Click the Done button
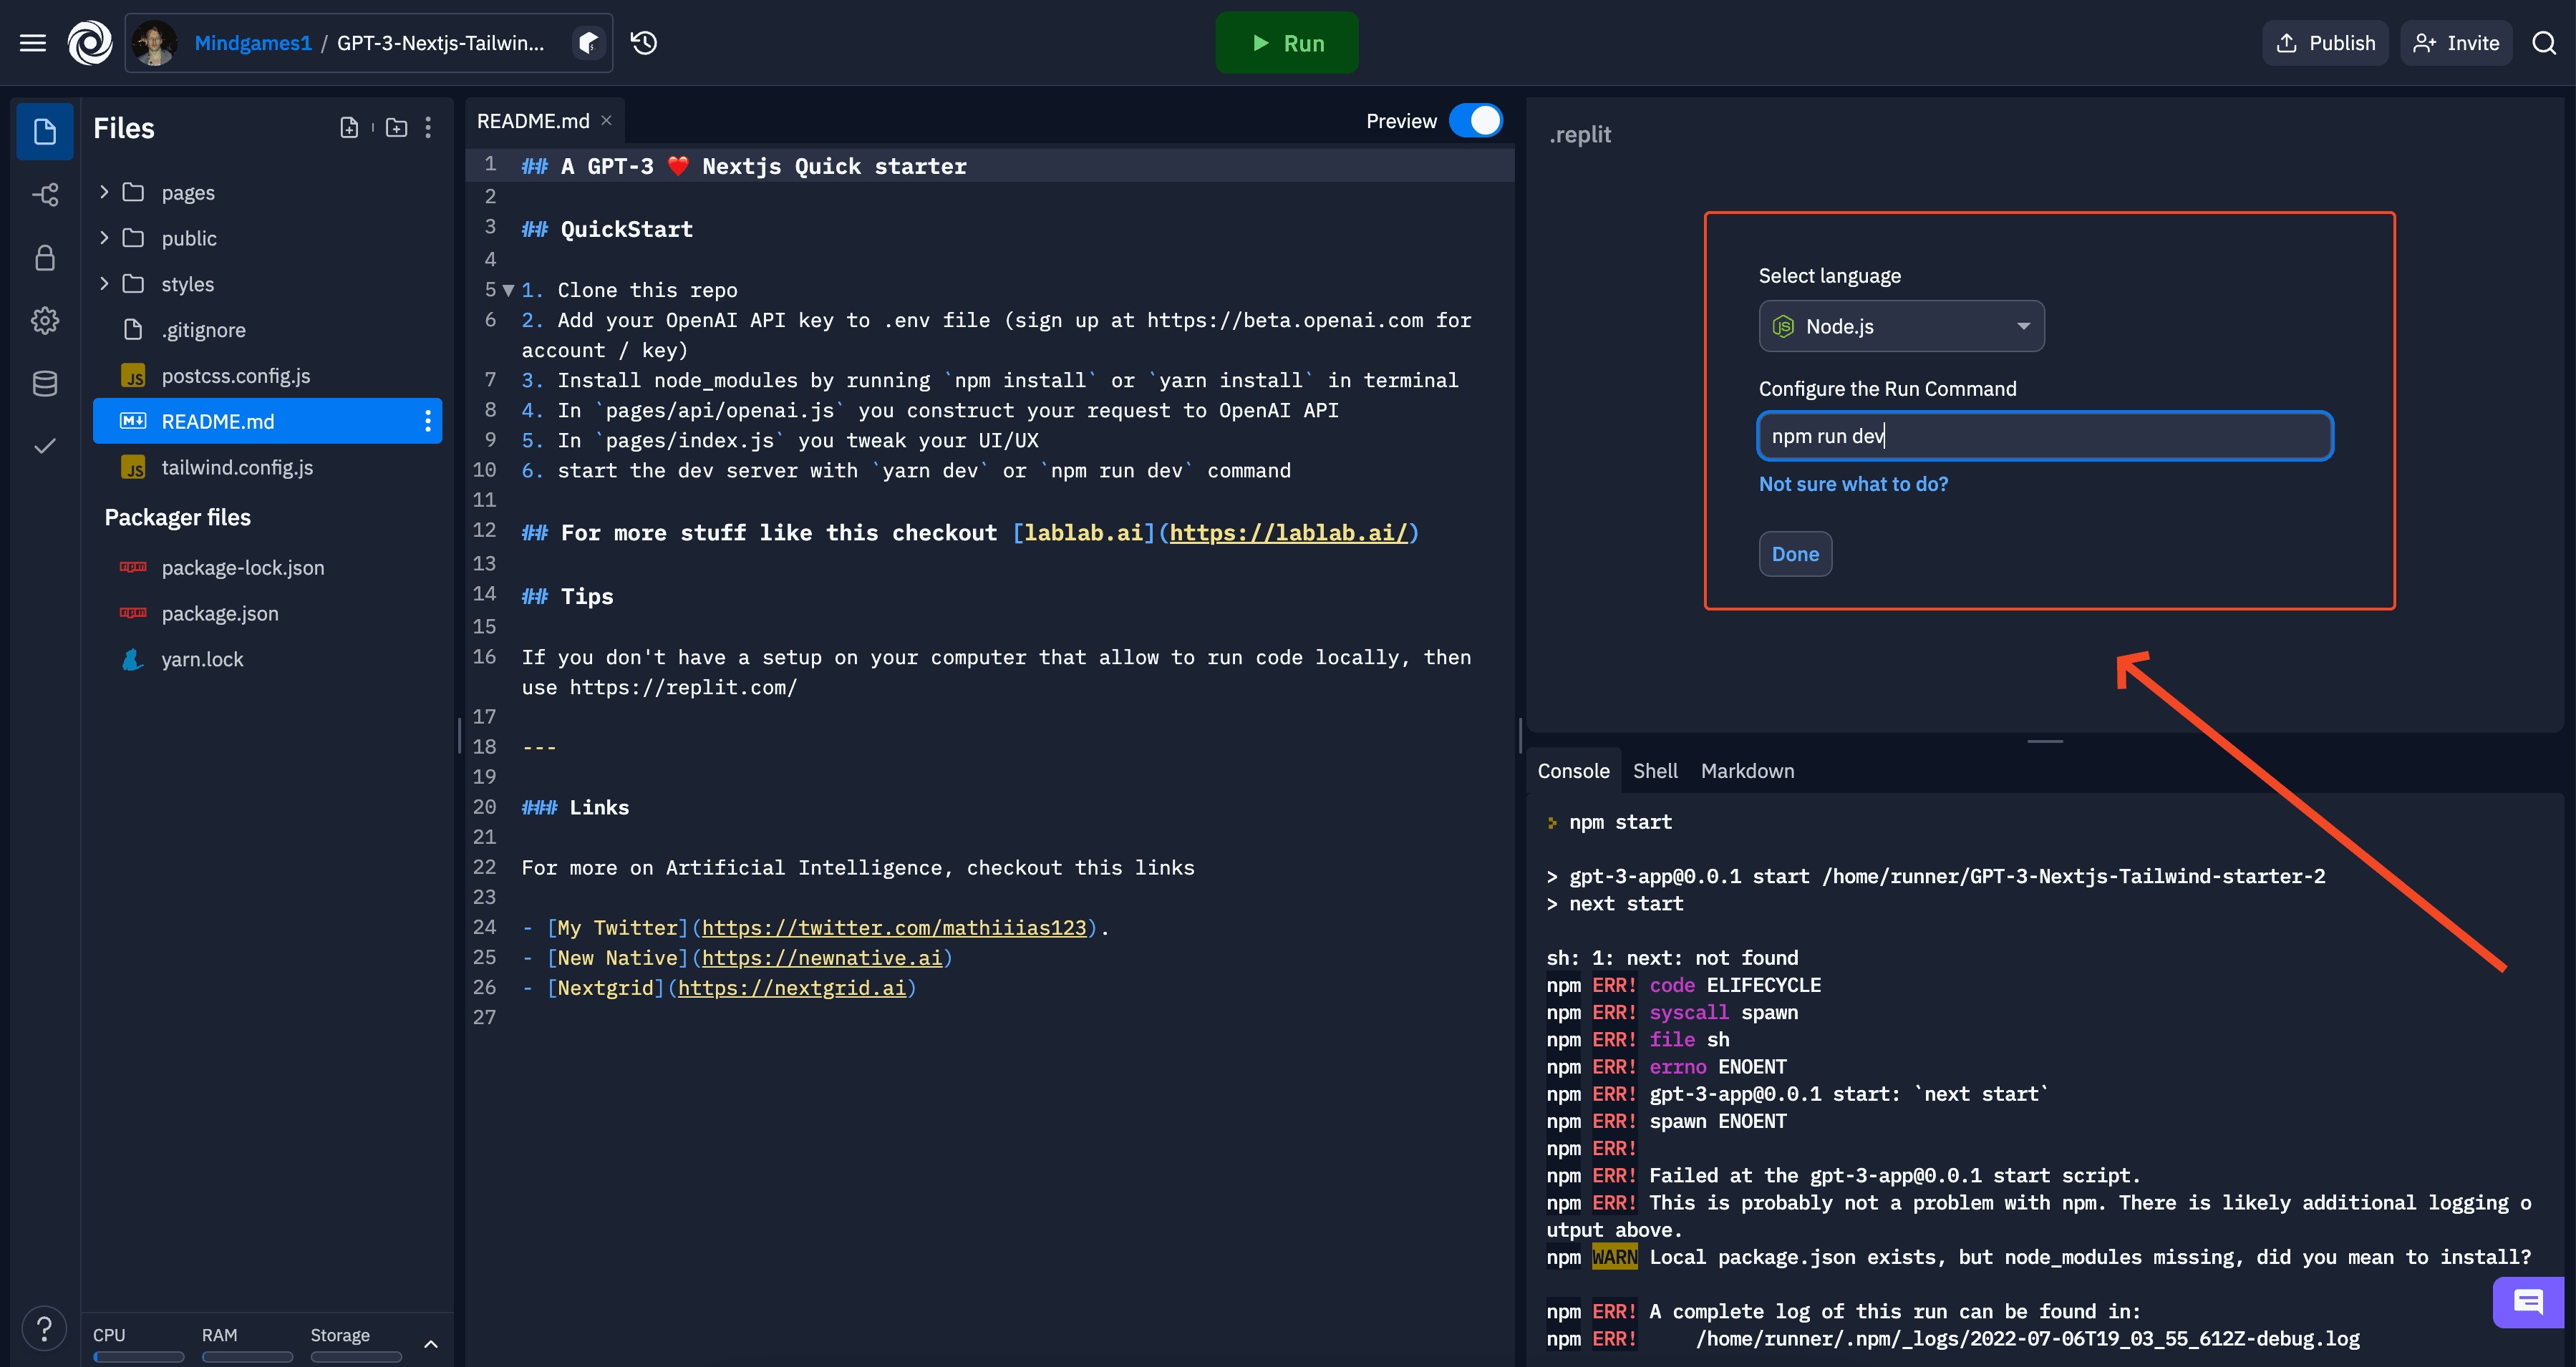Screen dimensions: 2576x1367 pos(1795,554)
